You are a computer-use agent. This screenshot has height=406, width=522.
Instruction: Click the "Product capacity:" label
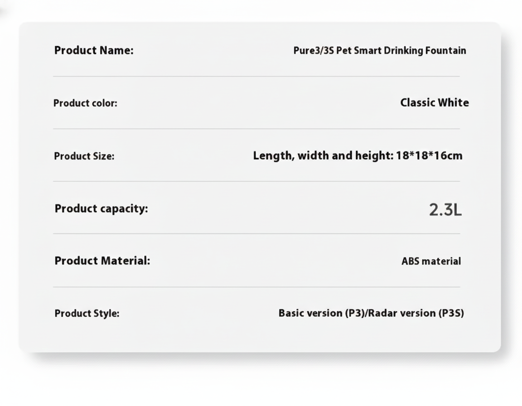[101, 209]
